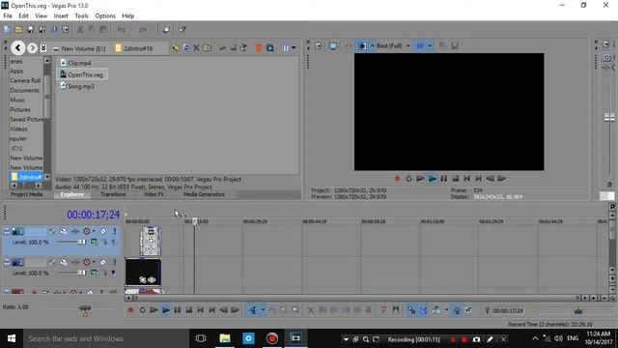
Task: Click the Up One Level folder icon
Action: coord(175,48)
